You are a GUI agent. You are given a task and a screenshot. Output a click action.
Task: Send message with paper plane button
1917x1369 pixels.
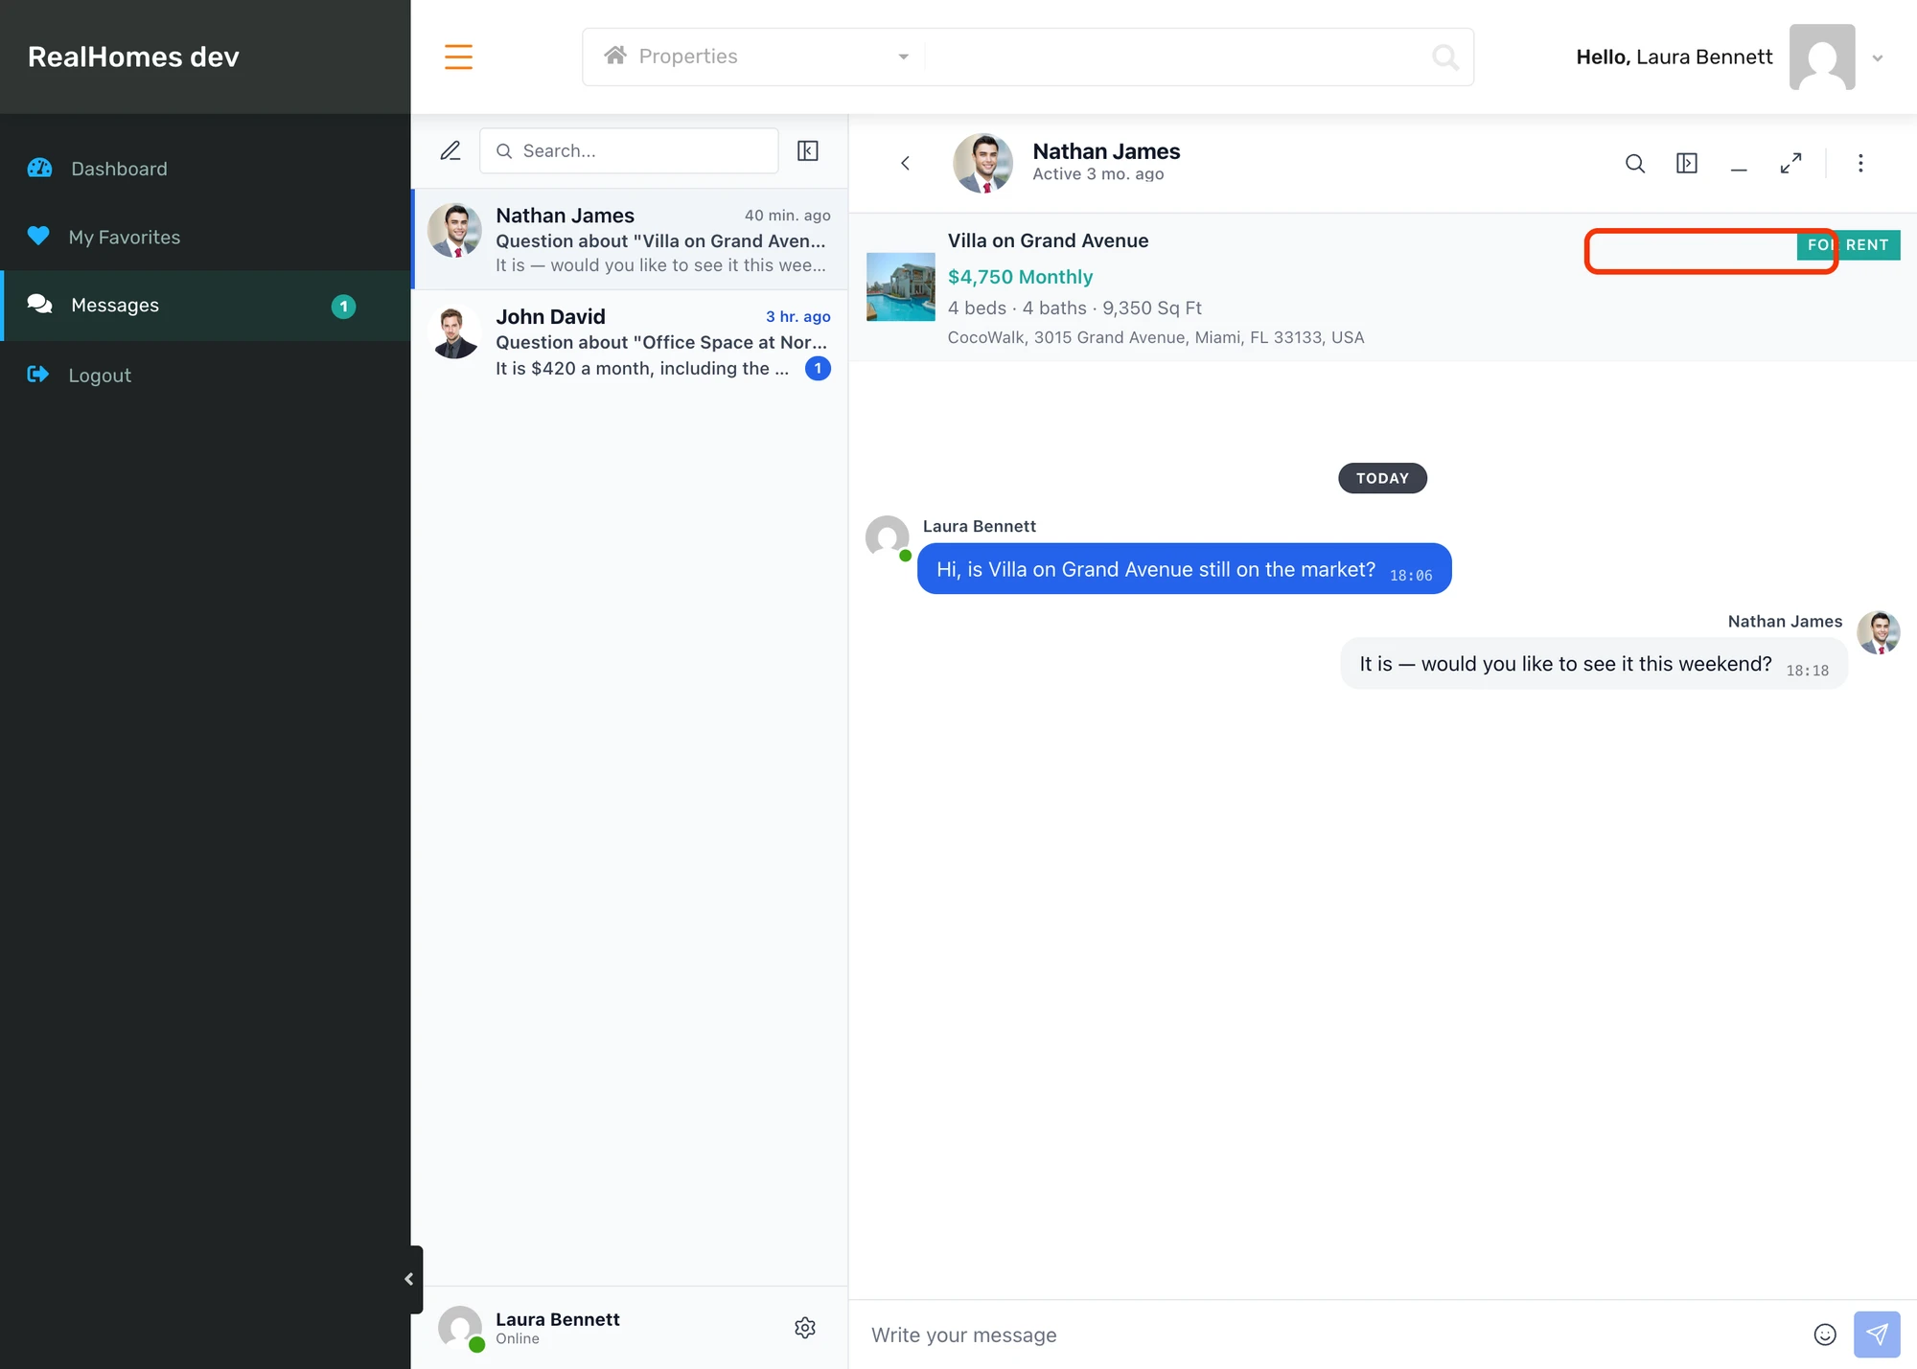(x=1877, y=1335)
